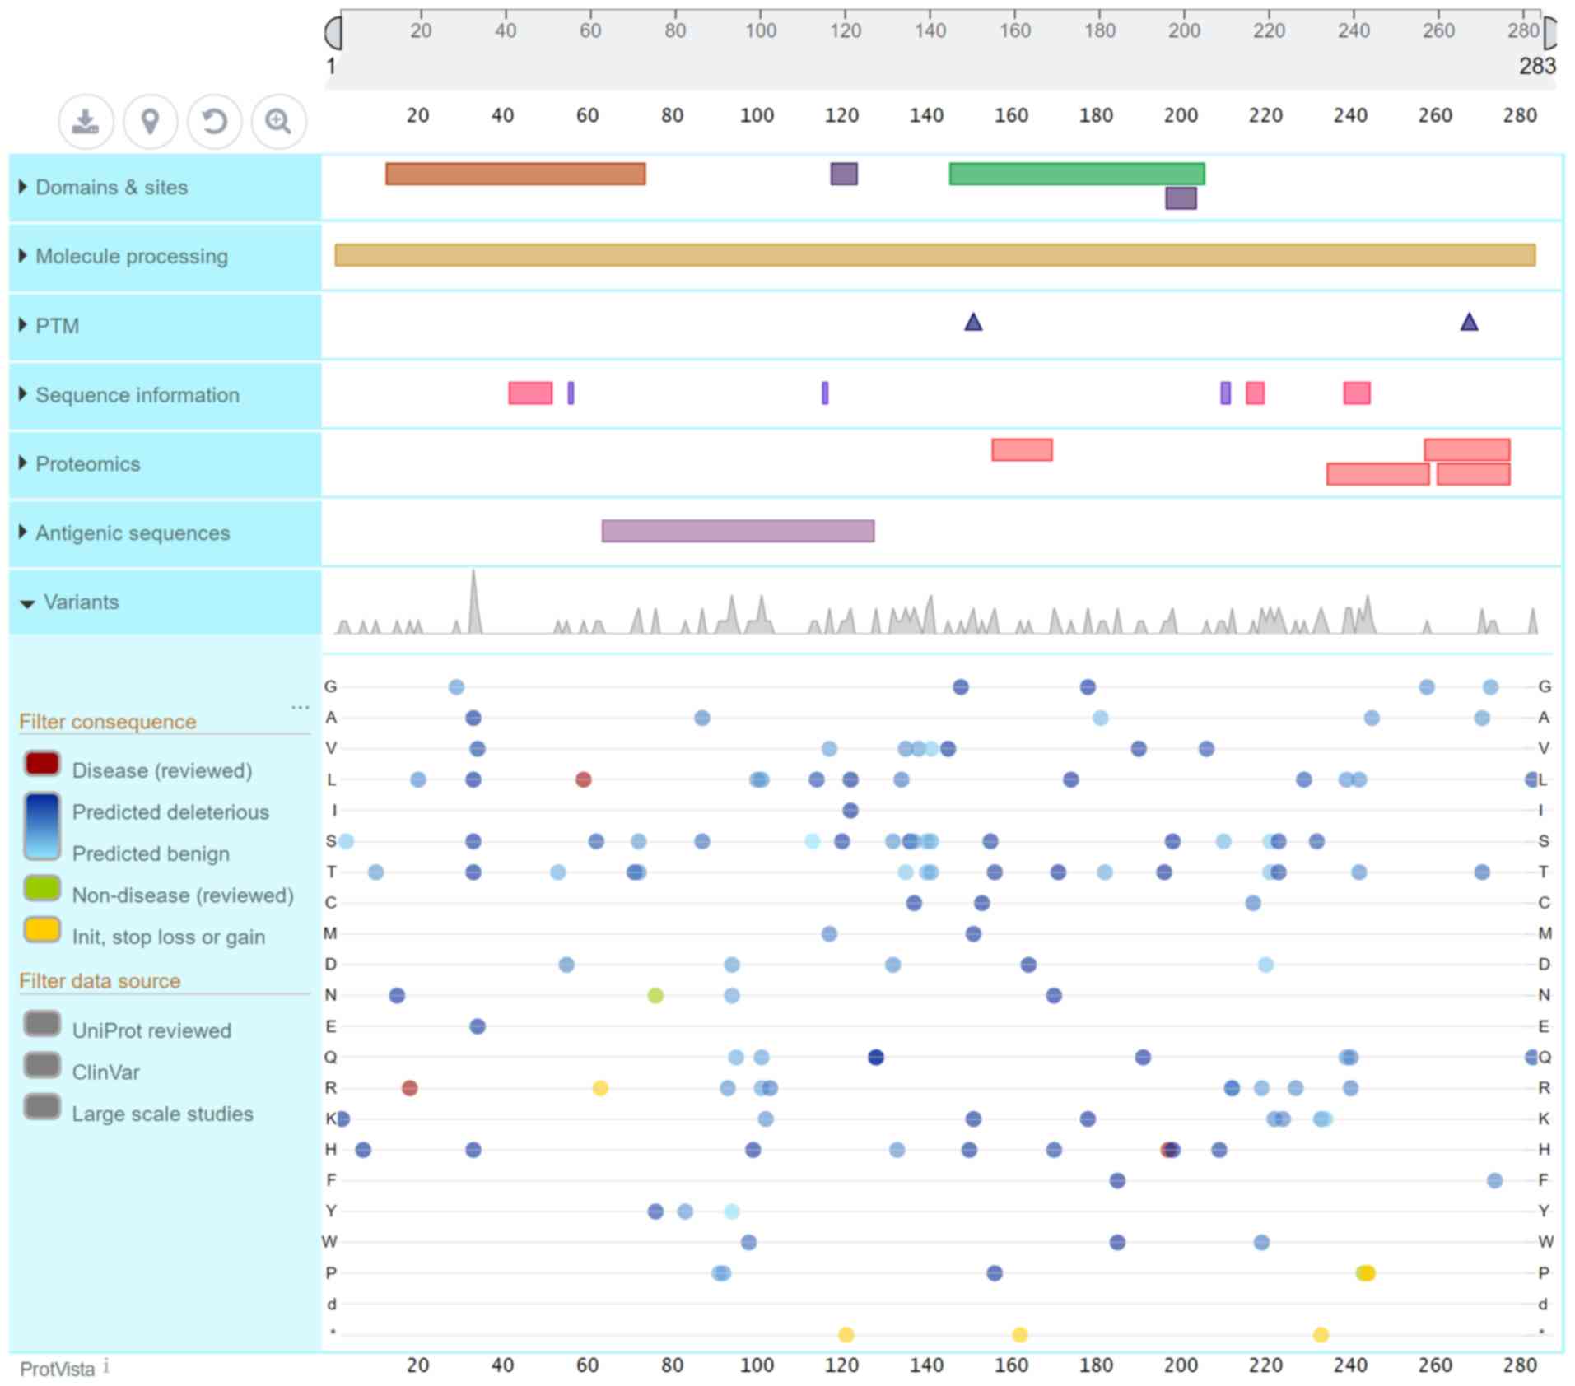Click the zoom-in magnifier icon

point(278,122)
